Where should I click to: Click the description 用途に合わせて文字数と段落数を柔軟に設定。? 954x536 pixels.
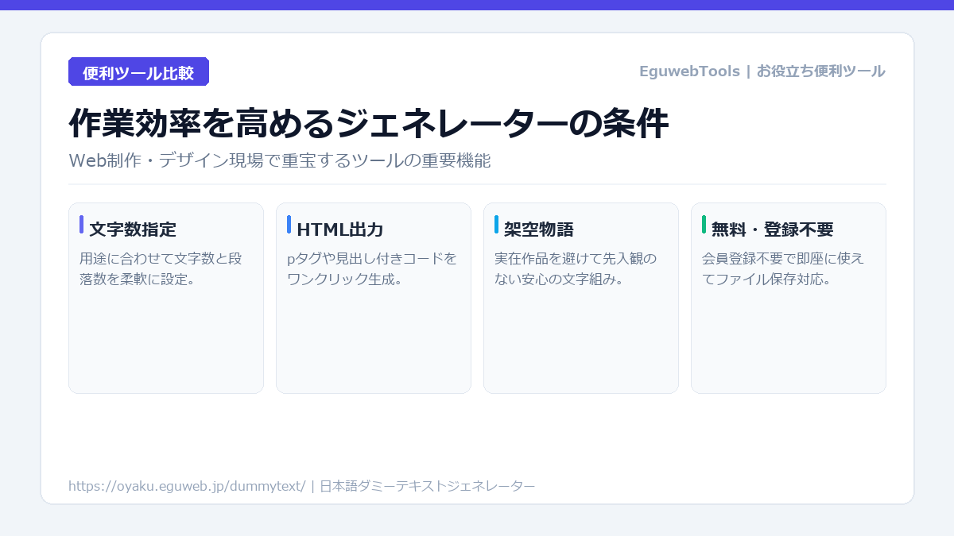pyautogui.click(x=161, y=269)
